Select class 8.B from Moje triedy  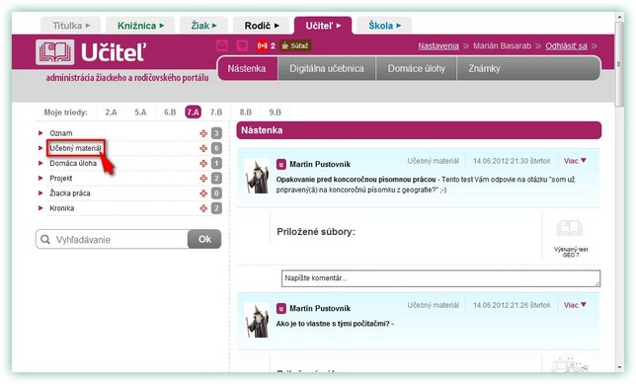pos(245,113)
